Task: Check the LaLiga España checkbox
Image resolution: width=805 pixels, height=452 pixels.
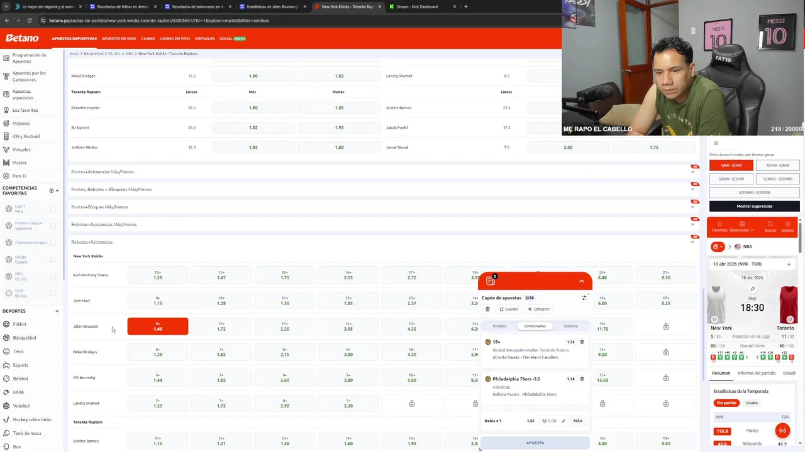Action: [53, 259]
